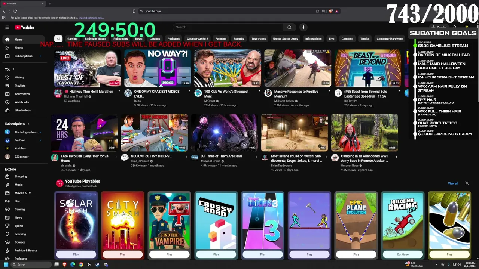
Task: Open Microsoft Edge from the taskbar
Action: (73, 265)
